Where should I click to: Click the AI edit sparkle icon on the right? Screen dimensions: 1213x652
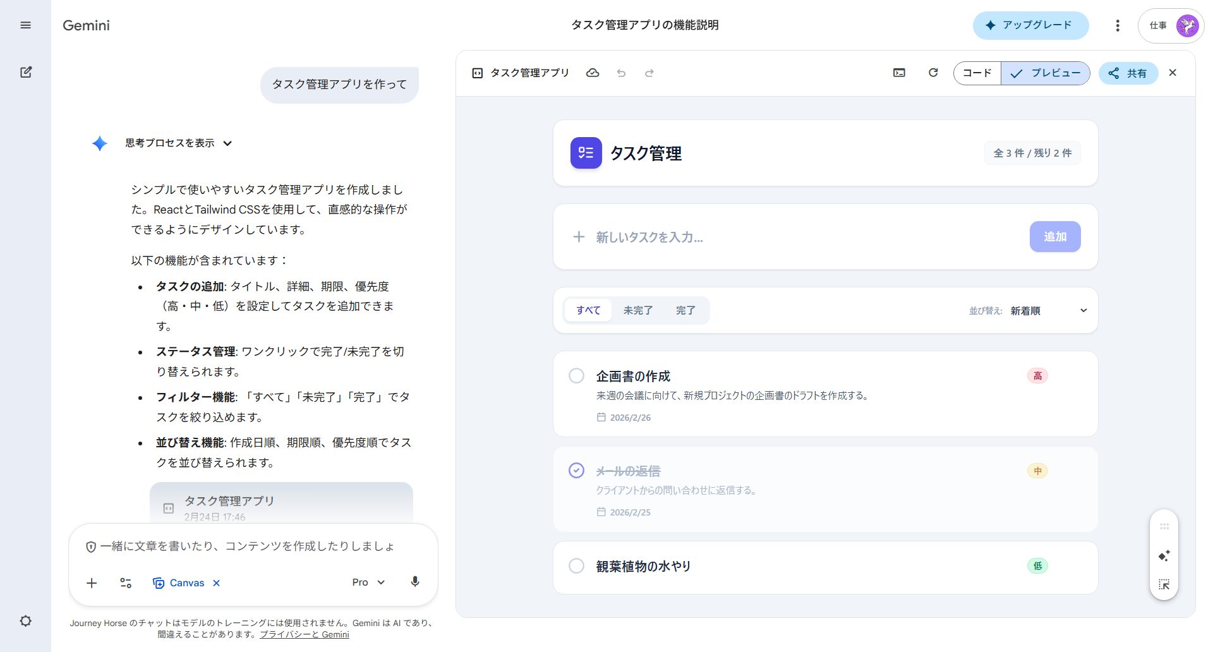[1164, 555]
